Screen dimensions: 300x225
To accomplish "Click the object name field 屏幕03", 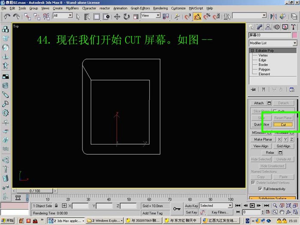I will (270, 35).
